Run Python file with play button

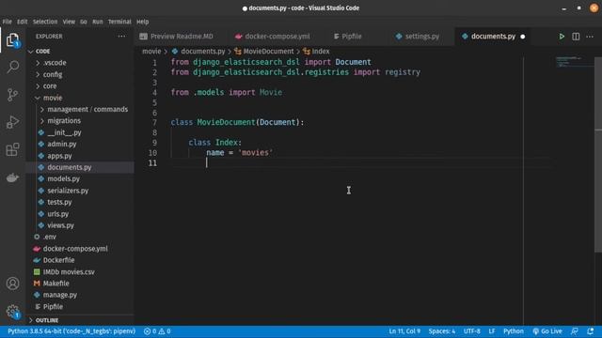pyautogui.click(x=562, y=37)
